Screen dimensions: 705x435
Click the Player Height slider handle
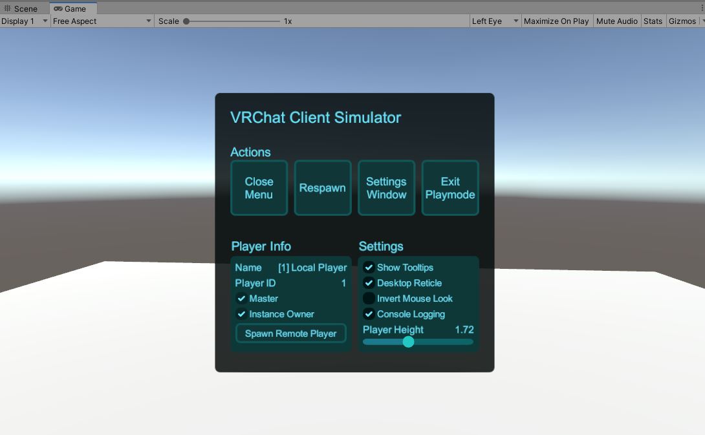[408, 342]
